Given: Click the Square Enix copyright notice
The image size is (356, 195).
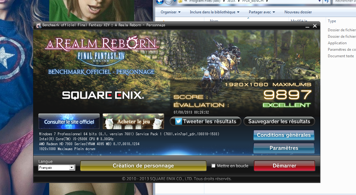Looking at the screenshot, I should (x=177, y=179).
